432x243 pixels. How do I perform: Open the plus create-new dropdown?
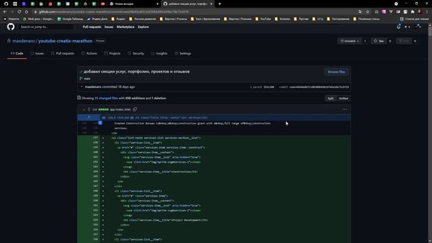(407, 27)
